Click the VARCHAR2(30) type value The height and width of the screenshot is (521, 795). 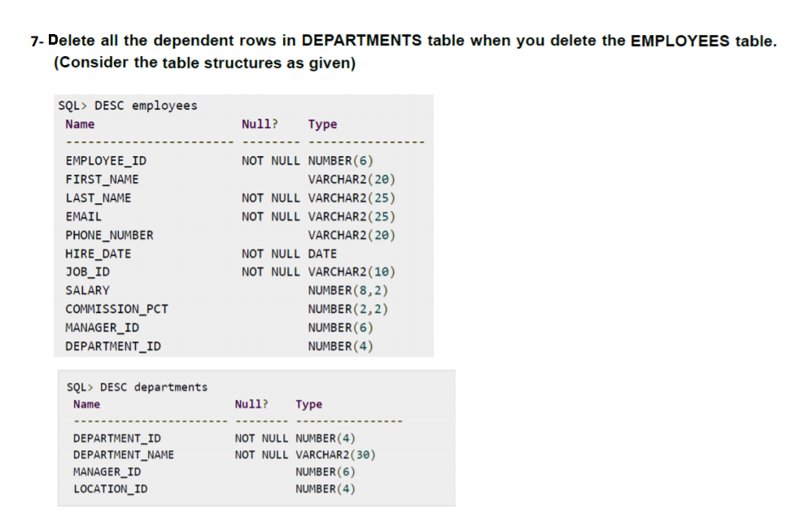[335, 455]
